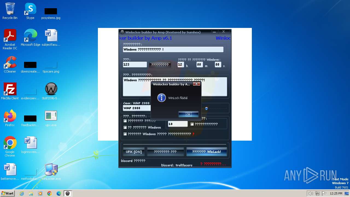Select the 3b8f209b-S... W logo icon
The height and width of the screenshot is (197, 350).
click(51, 91)
